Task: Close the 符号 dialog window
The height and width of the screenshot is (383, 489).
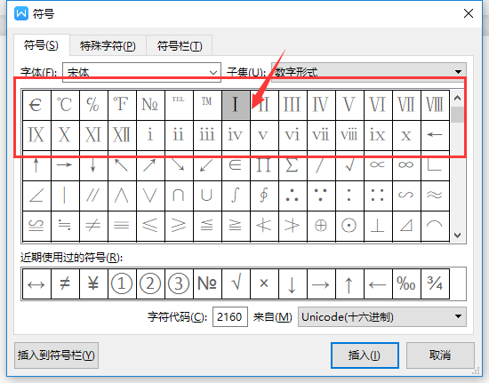Action: (x=469, y=13)
